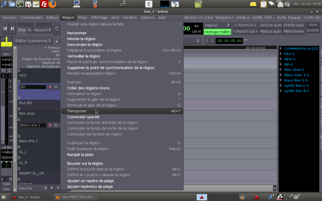The image size is (322, 201).
Task: Open the Gauche zoom focus dropdown
Action: click(33, 188)
